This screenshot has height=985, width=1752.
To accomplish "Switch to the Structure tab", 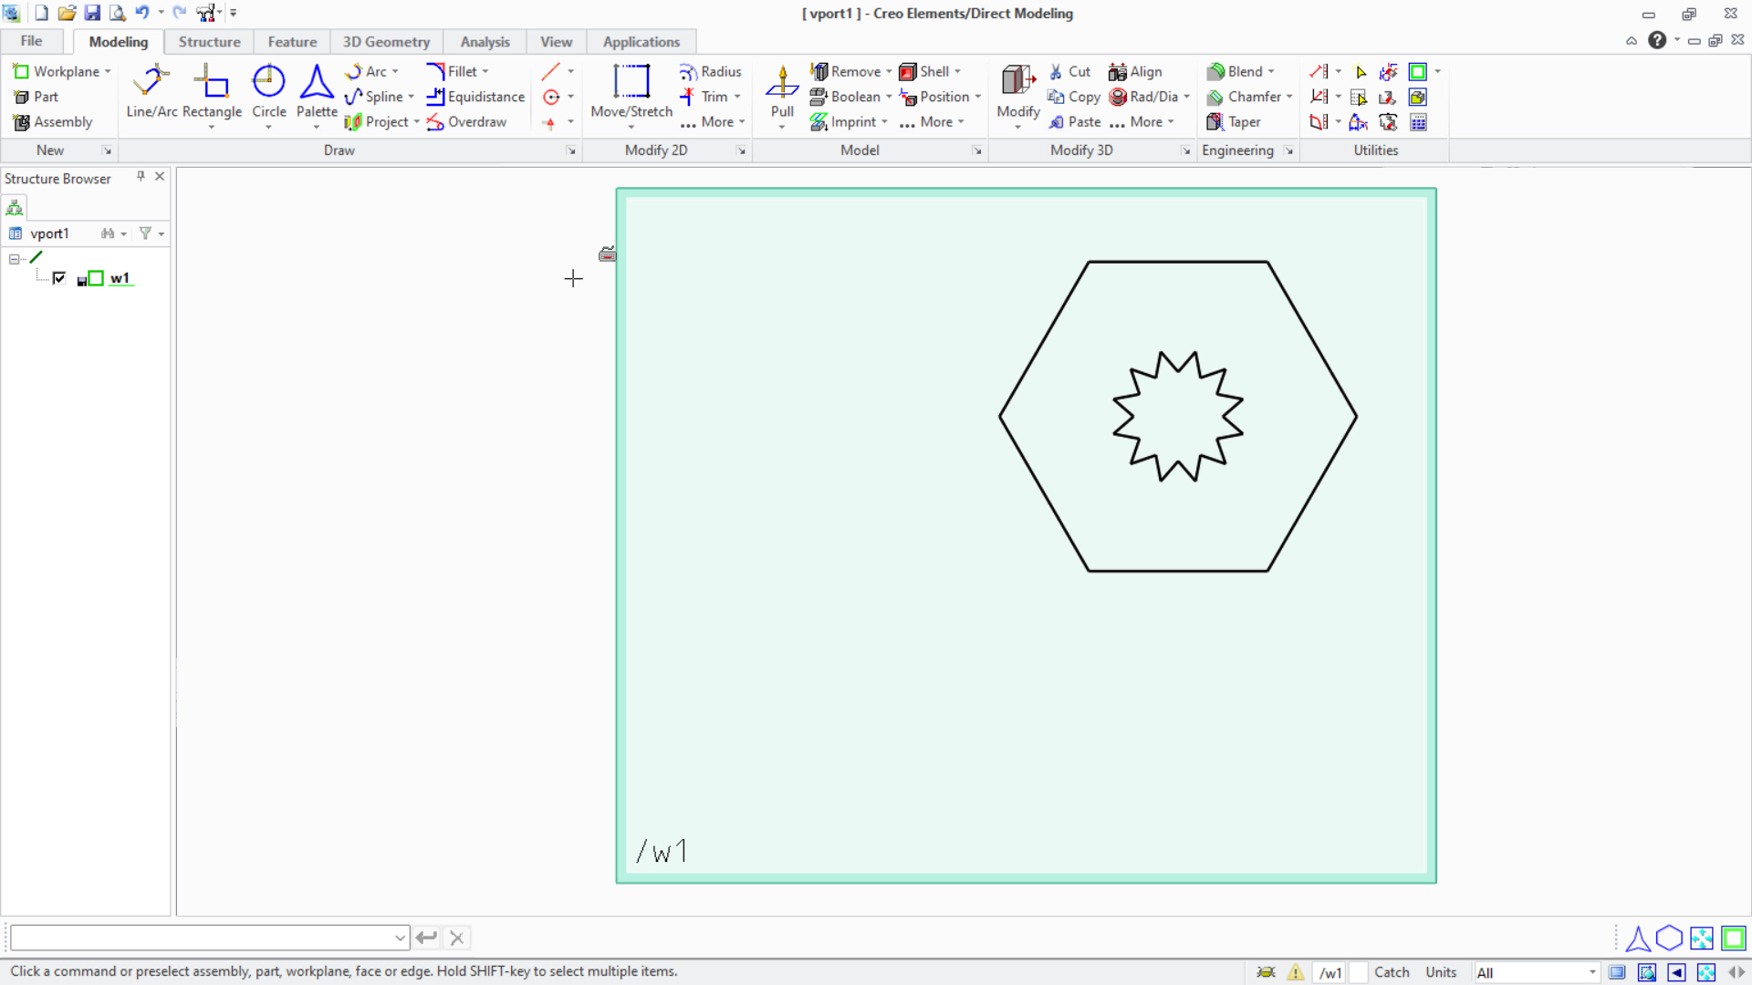I will pos(209,42).
